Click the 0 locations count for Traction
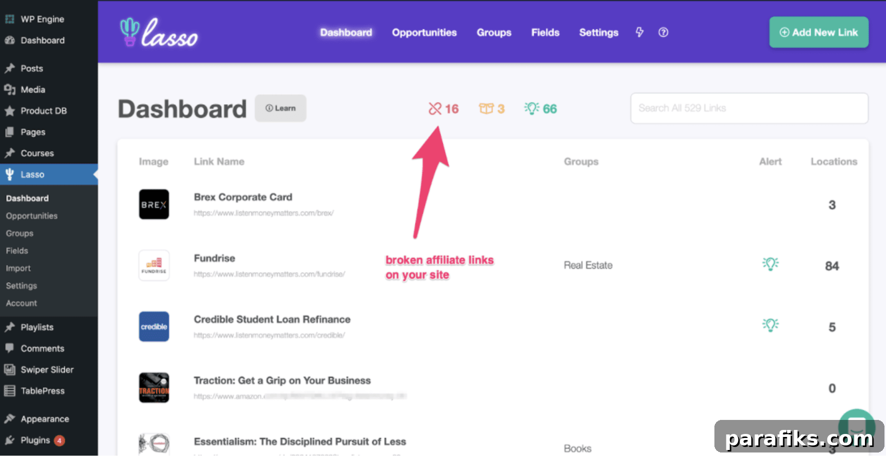 (832, 388)
